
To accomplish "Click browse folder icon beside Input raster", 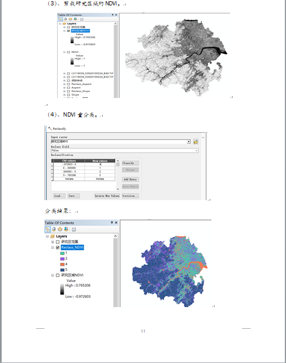I will pyautogui.click(x=196, y=142).
